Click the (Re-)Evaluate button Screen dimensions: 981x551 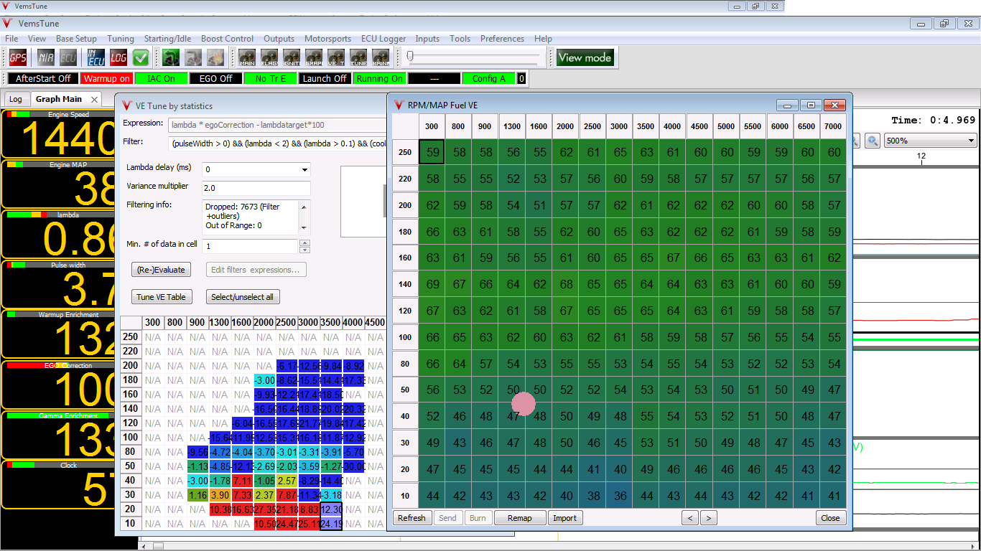tap(161, 270)
